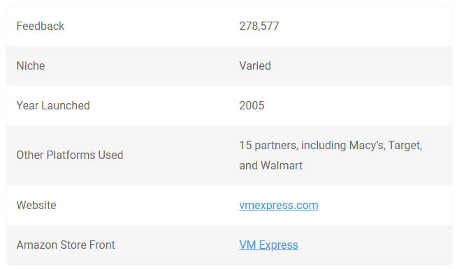This screenshot has width=457, height=269.
Task: Click the 'and Walmart' text line
Action: point(270,165)
